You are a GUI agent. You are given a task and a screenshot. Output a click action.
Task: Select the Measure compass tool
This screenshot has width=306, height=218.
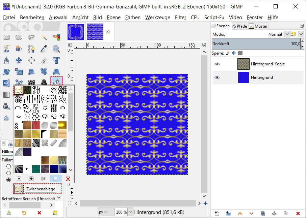coord(6,60)
